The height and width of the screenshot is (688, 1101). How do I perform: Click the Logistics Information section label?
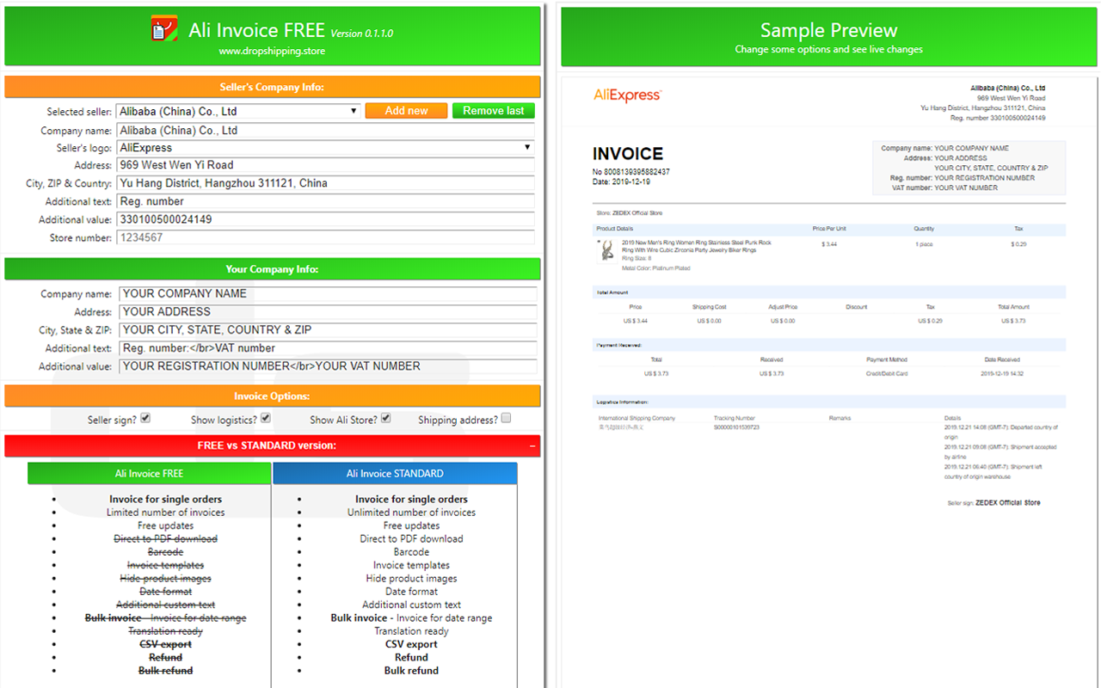[623, 402]
